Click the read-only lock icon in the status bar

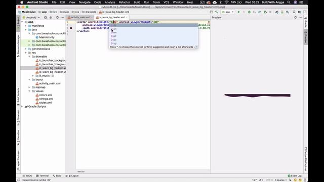coord(290,180)
